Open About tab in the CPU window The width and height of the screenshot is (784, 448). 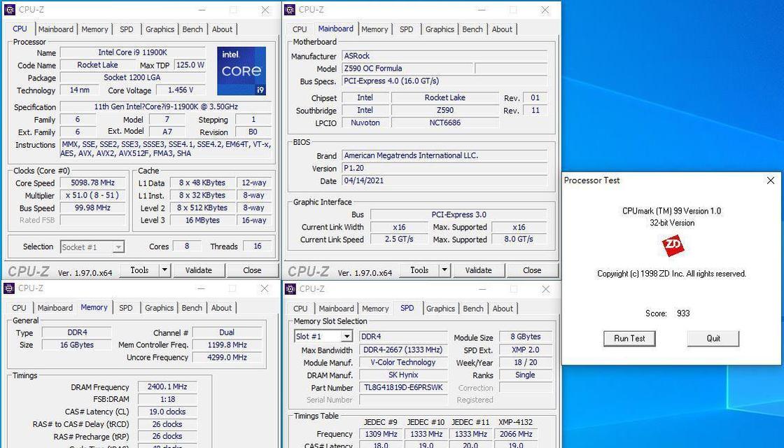[x=222, y=29]
